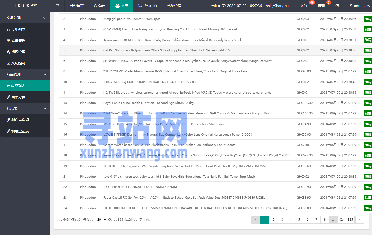Edit the Faber-Castell RX Gel Pen row
The width and height of the screenshot is (372, 235).
coord(368,198)
